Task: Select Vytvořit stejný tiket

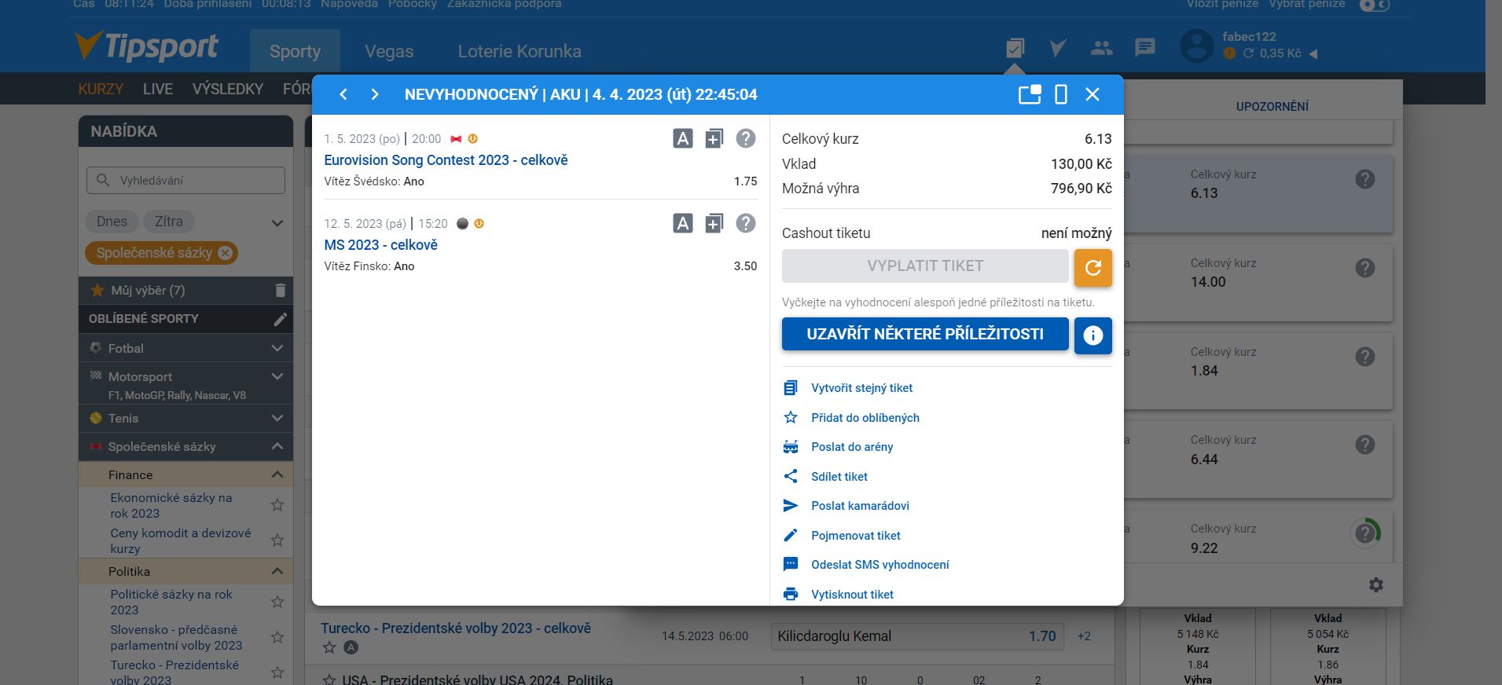Action: tap(861, 388)
